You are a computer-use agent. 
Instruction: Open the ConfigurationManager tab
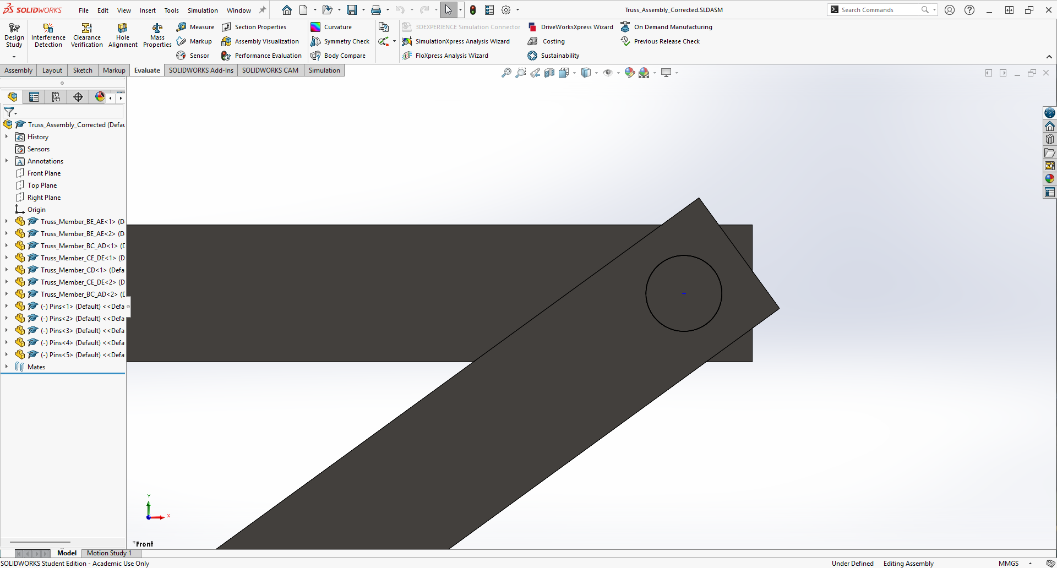pos(56,97)
